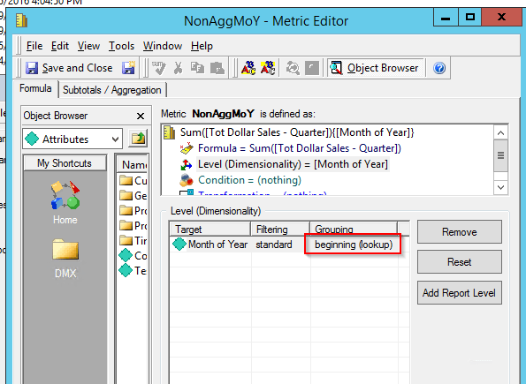The width and height of the screenshot is (526, 384).
Task: Select the beginning (lookup) grouping cell
Action: [354, 245]
